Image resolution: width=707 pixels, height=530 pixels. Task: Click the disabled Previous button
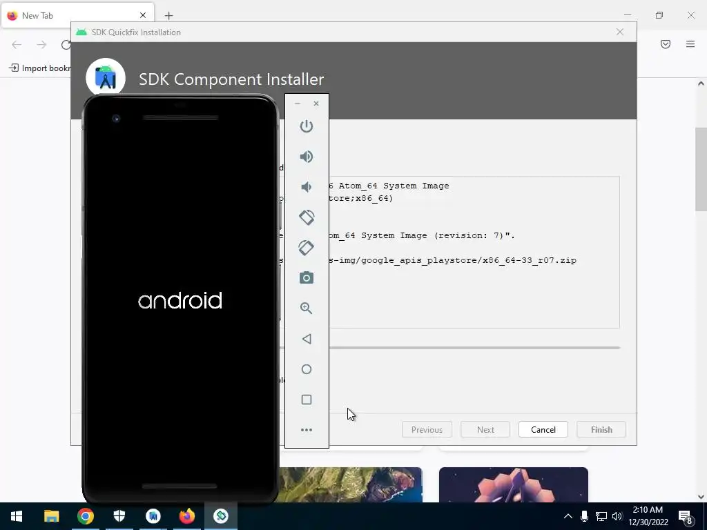(427, 429)
